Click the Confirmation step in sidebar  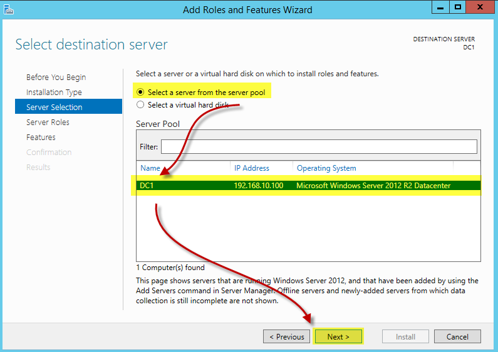(x=49, y=152)
